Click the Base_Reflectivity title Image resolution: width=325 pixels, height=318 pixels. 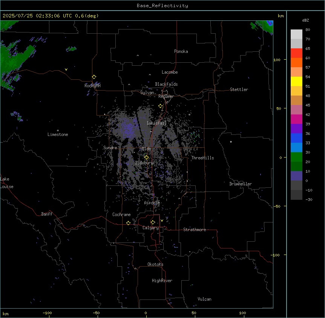pos(162,6)
